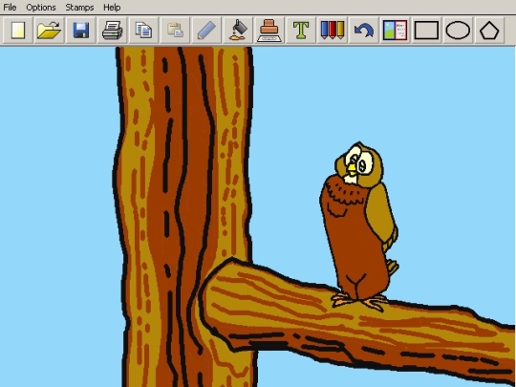Select the Rectangle shape tool
Screen dimensions: 516x387
pyautogui.click(x=426, y=31)
